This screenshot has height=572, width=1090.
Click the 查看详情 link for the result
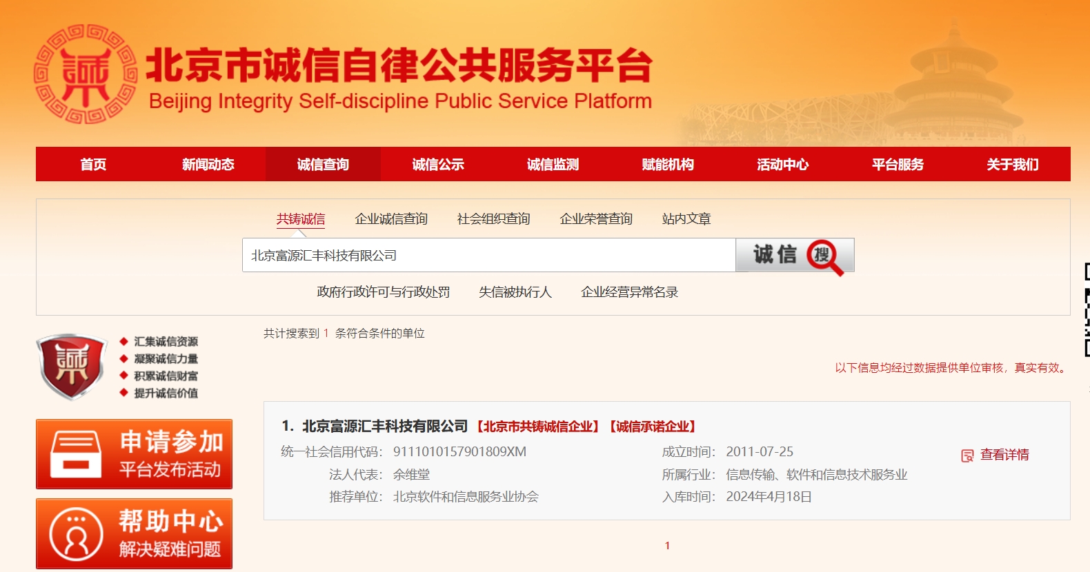(1004, 455)
